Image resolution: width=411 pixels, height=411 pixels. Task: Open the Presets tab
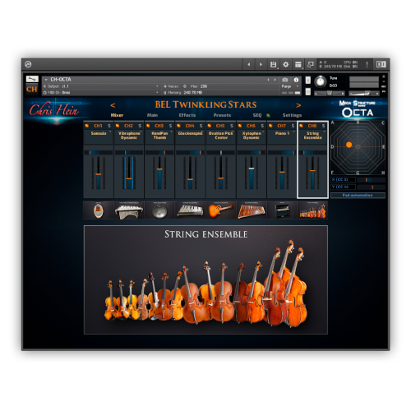(222, 115)
